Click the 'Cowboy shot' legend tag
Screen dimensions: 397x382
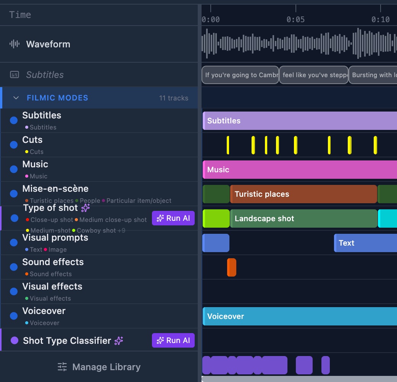click(x=94, y=230)
